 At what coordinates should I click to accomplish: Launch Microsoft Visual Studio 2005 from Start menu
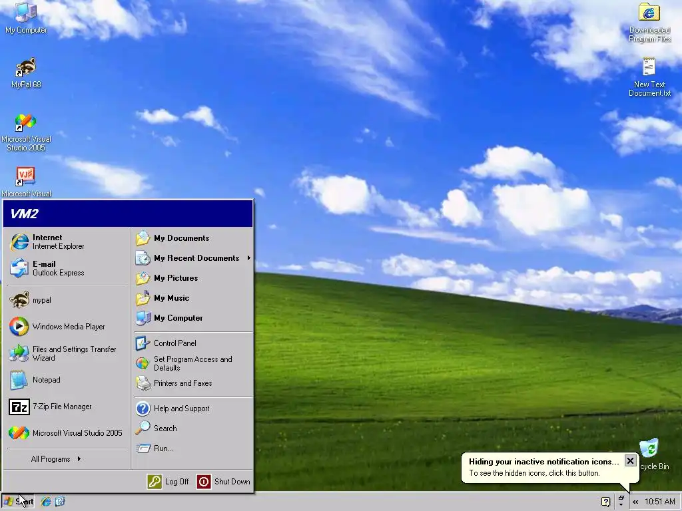tap(67, 433)
